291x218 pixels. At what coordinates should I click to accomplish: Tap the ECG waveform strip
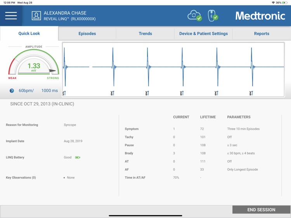coord(173,69)
